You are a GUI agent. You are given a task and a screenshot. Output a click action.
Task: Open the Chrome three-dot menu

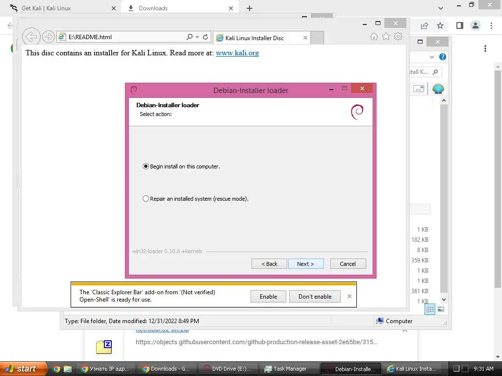point(491,25)
